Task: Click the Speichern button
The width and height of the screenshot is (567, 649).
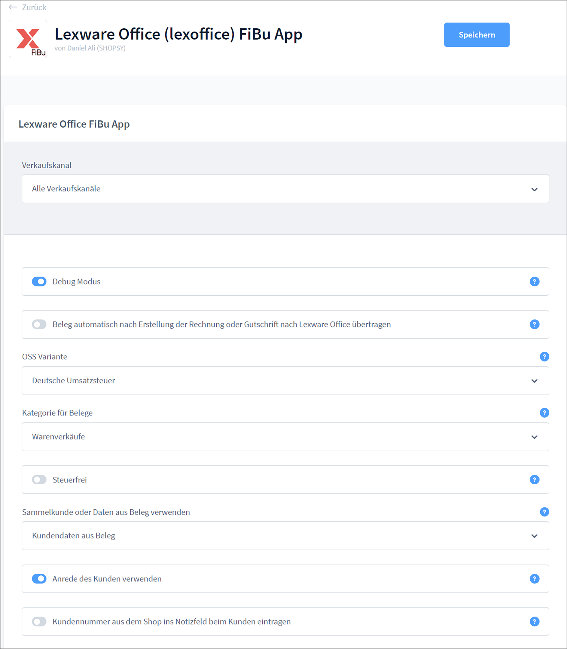Action: [477, 35]
